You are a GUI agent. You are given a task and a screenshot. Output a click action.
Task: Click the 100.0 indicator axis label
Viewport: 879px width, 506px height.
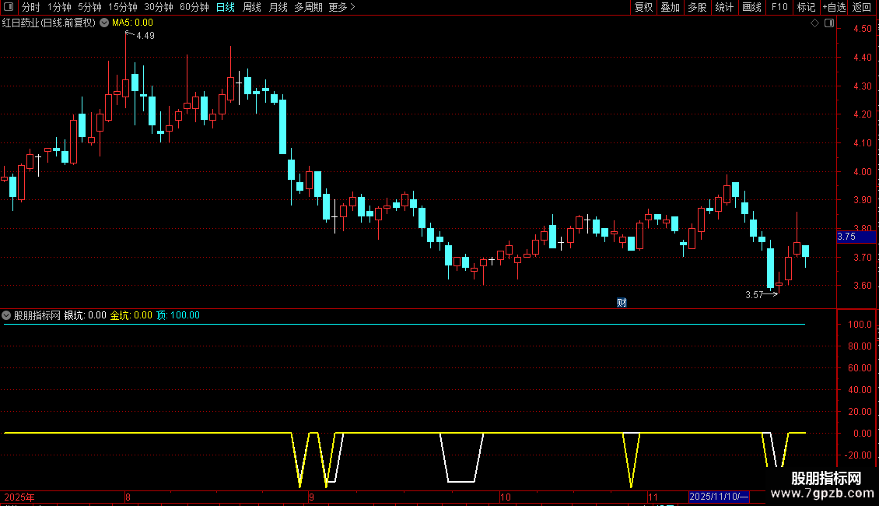click(860, 325)
